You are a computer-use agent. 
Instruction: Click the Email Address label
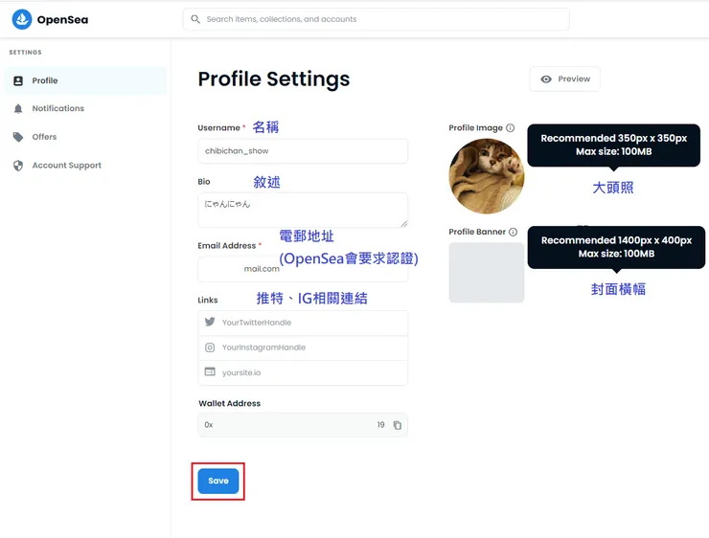226,246
